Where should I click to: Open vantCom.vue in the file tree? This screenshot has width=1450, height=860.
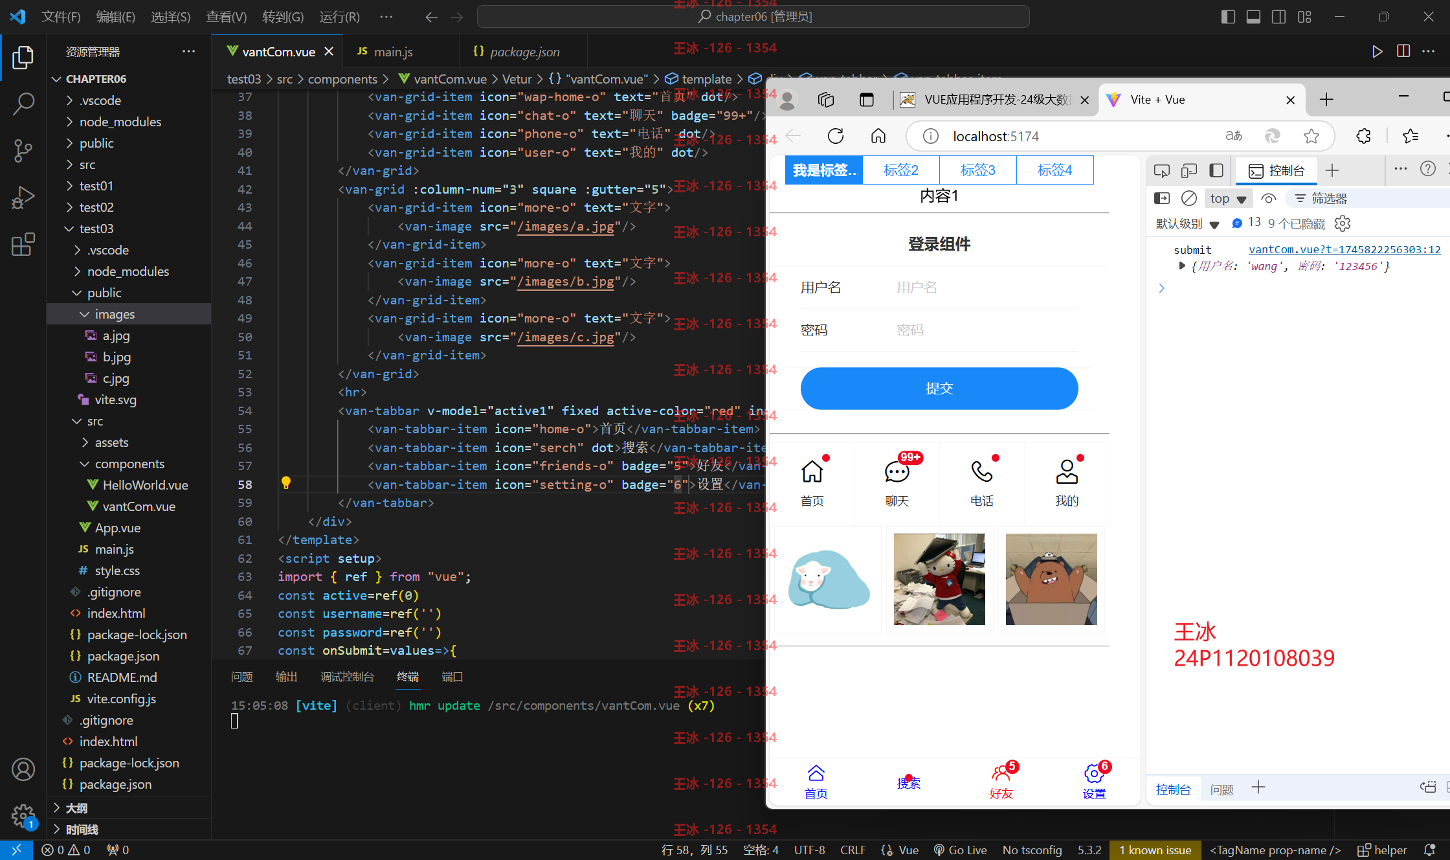click(x=139, y=506)
